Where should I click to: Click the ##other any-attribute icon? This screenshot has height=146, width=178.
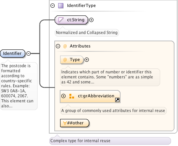coord(65,123)
